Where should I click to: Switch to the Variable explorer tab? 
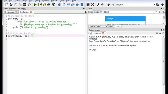(95, 26)
